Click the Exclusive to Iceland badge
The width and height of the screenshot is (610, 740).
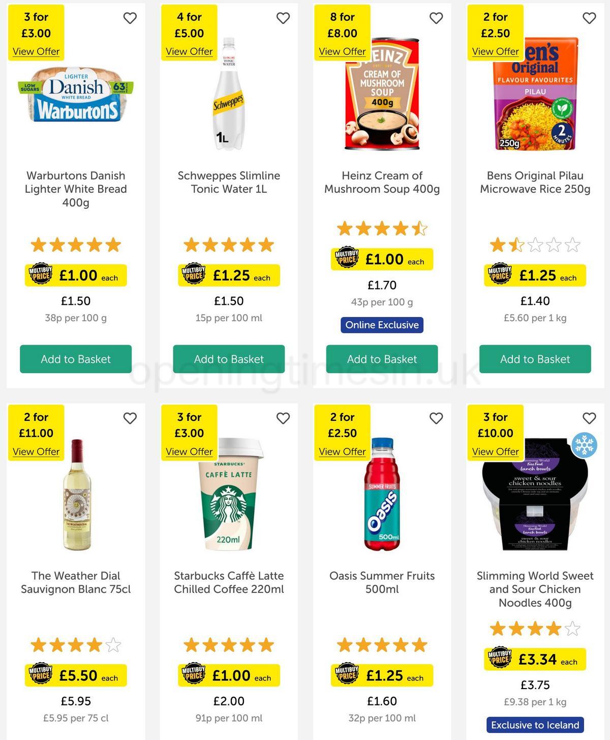pos(534,725)
